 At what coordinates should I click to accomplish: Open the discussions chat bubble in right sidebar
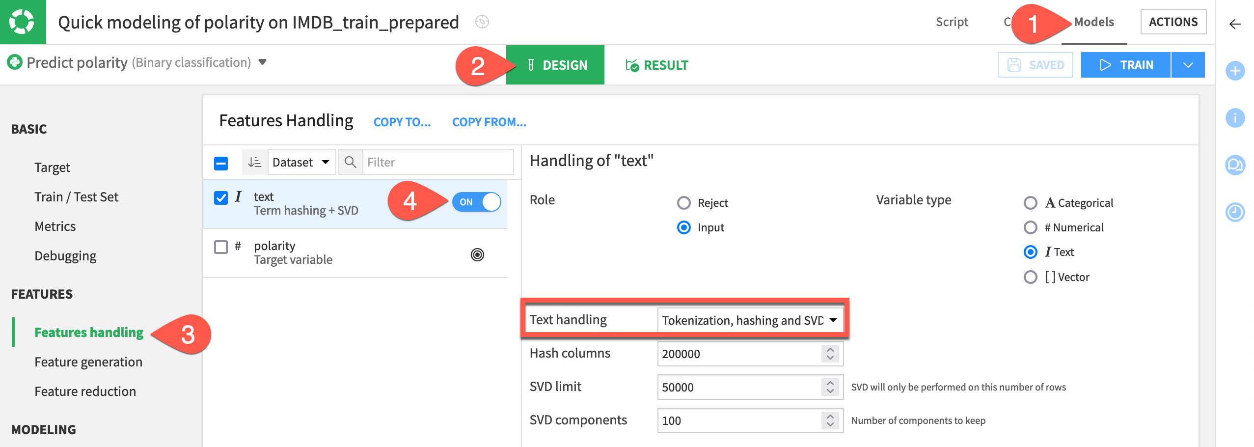coord(1235,166)
